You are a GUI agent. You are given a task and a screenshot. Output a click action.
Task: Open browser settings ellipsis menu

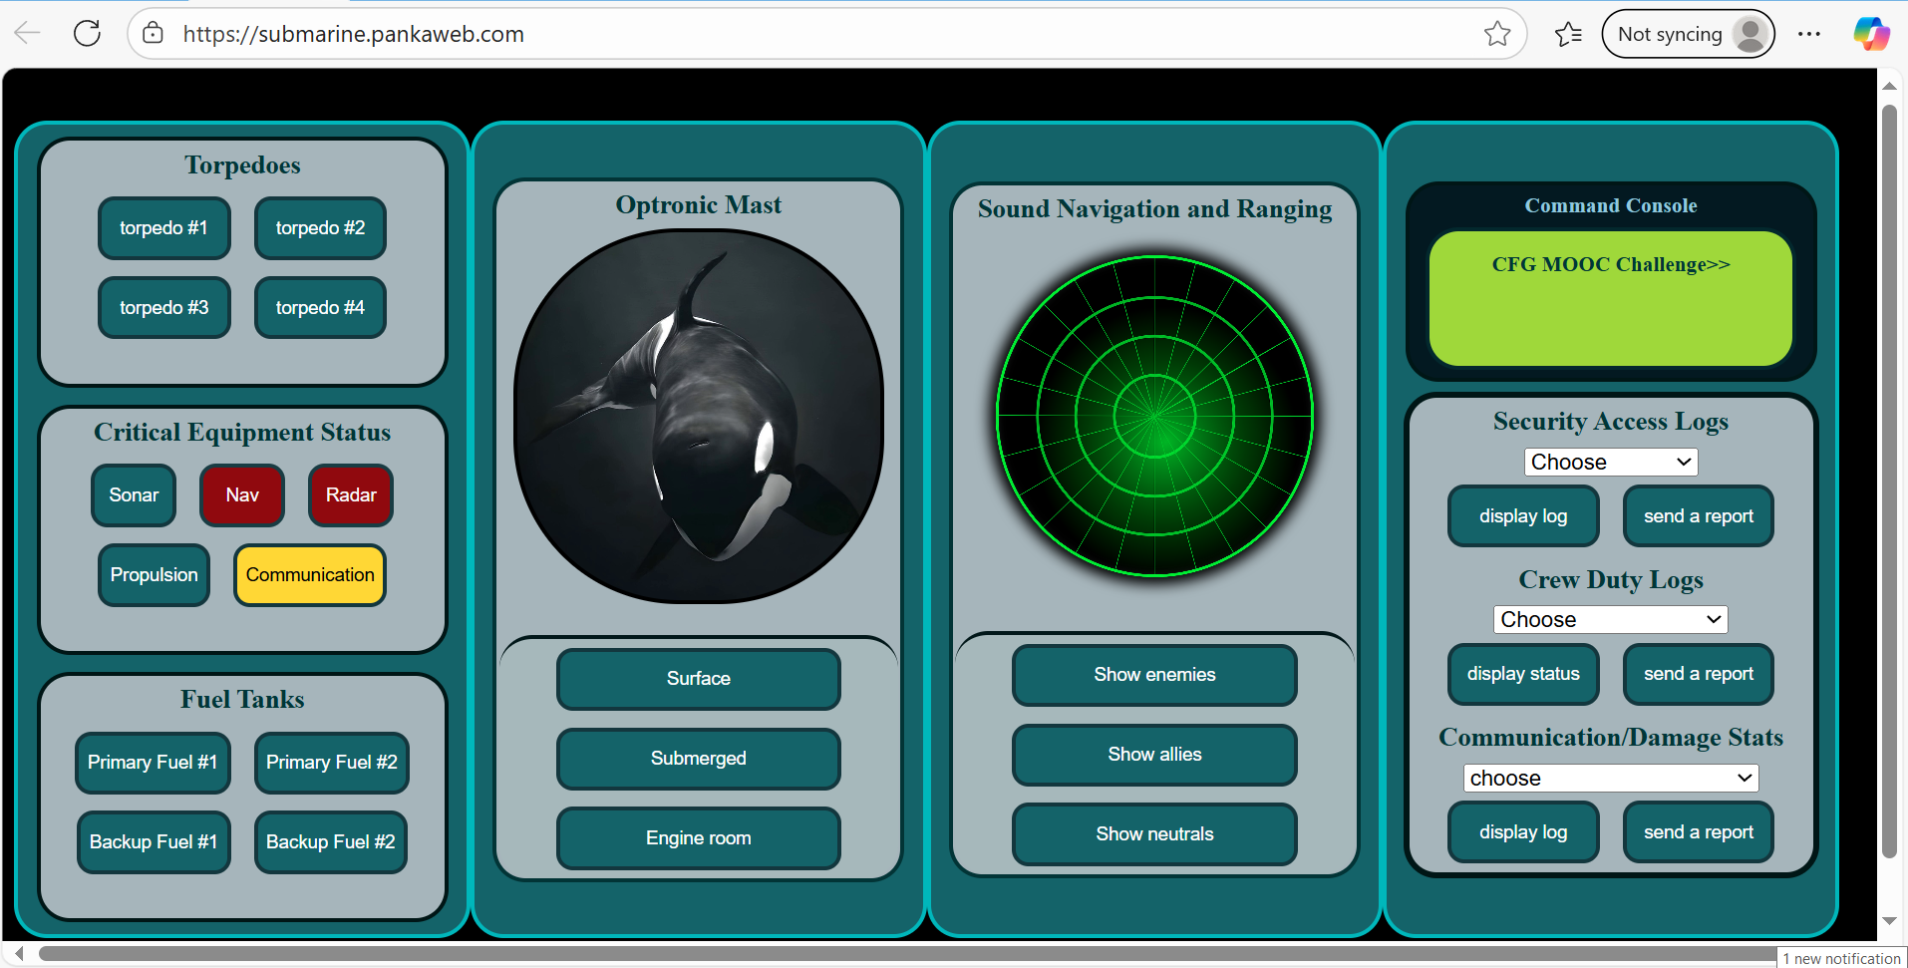(1808, 34)
